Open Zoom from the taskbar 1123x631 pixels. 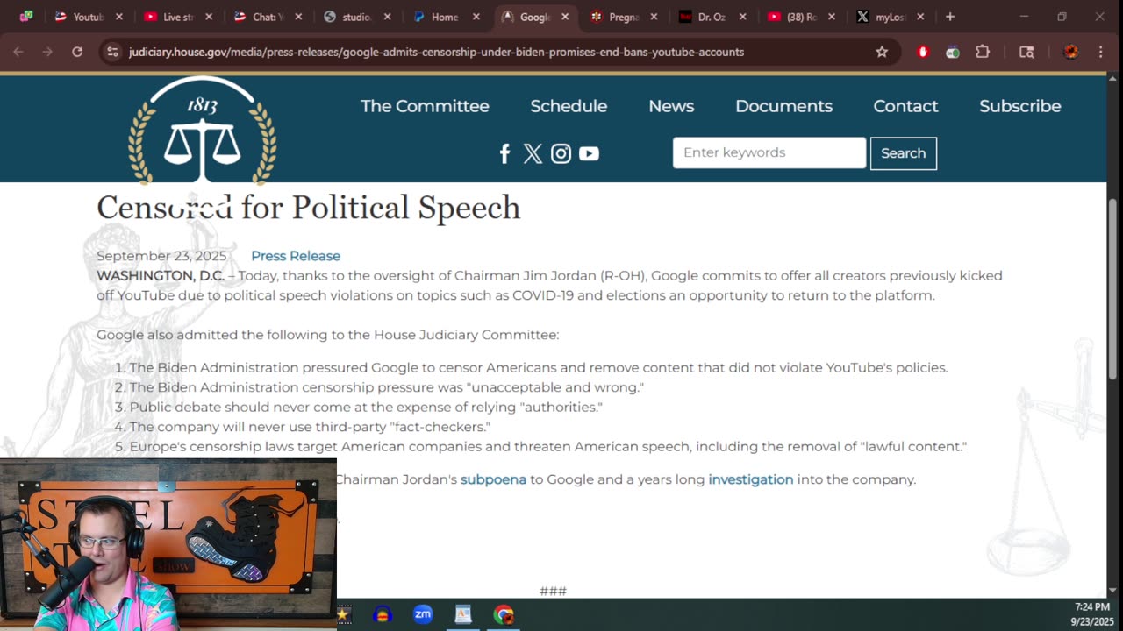click(423, 614)
